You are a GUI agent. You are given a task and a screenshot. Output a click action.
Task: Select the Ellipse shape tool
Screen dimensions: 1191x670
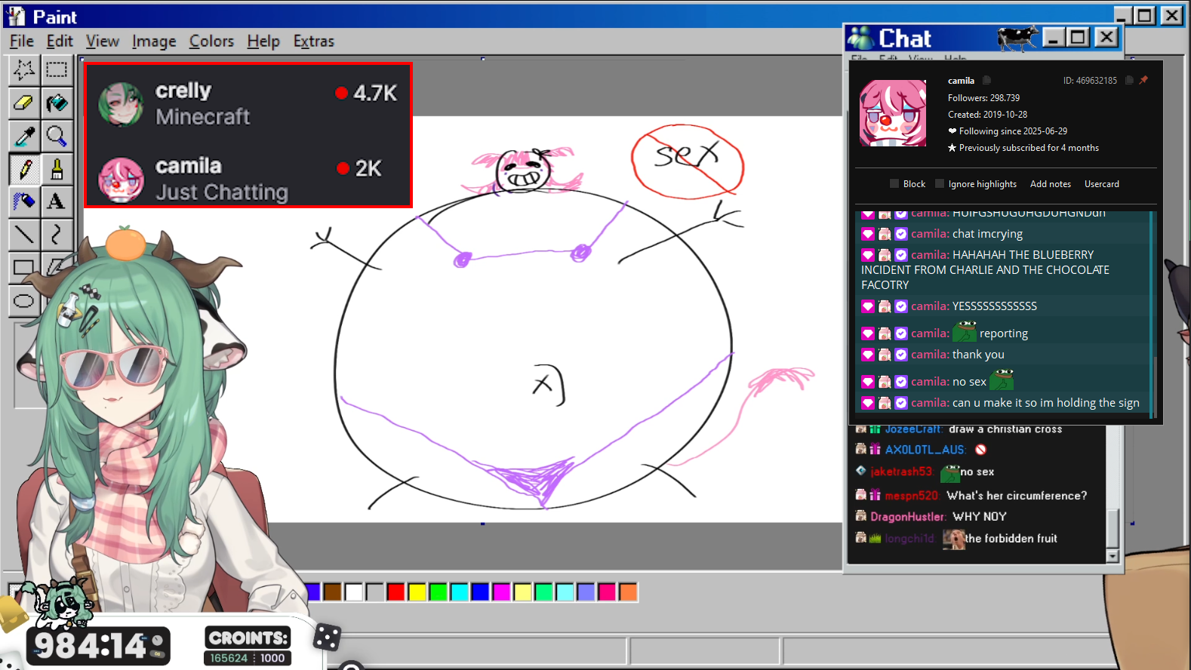coord(24,301)
